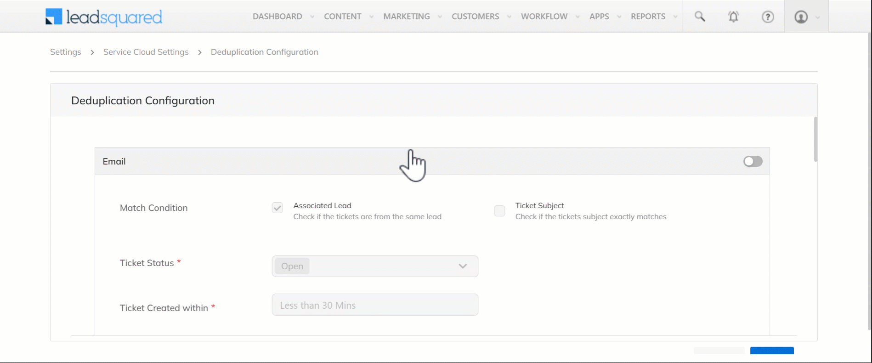Click the Open status tag
Image resolution: width=872 pixels, height=363 pixels.
tap(292, 266)
